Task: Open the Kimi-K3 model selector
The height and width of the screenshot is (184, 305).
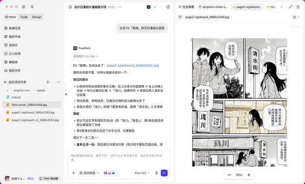Action: [142, 173]
